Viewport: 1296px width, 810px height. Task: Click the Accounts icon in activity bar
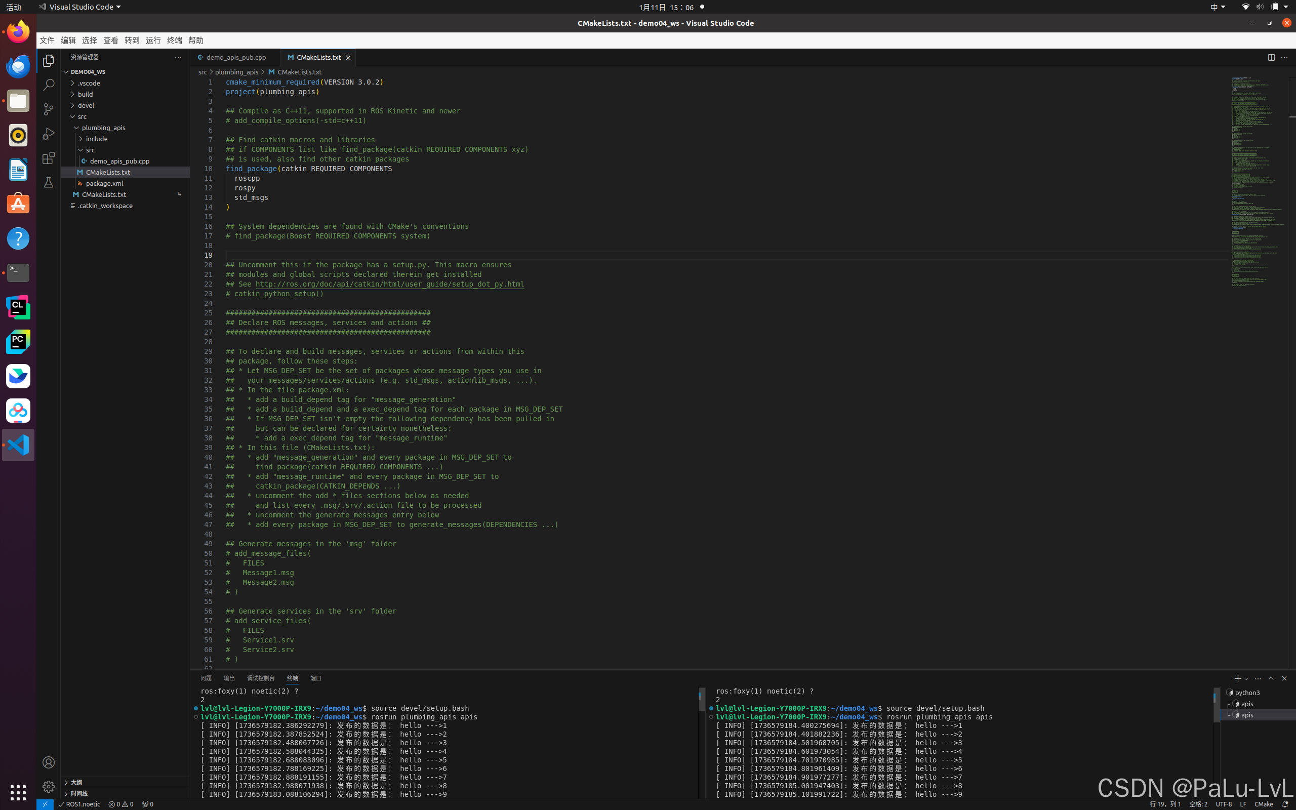48,762
